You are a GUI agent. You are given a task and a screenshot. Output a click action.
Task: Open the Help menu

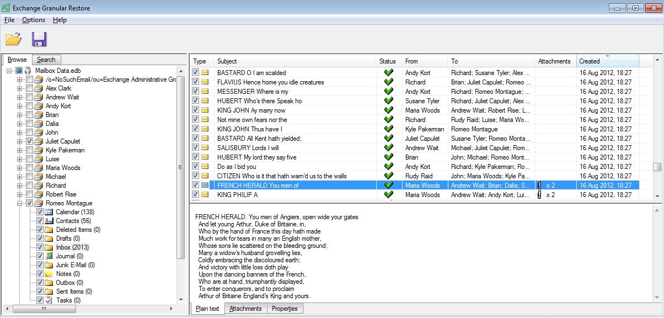tap(60, 20)
